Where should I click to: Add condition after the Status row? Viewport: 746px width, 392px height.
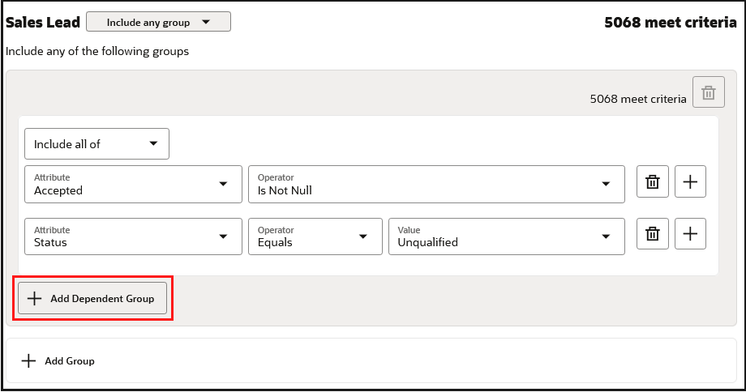pos(690,234)
